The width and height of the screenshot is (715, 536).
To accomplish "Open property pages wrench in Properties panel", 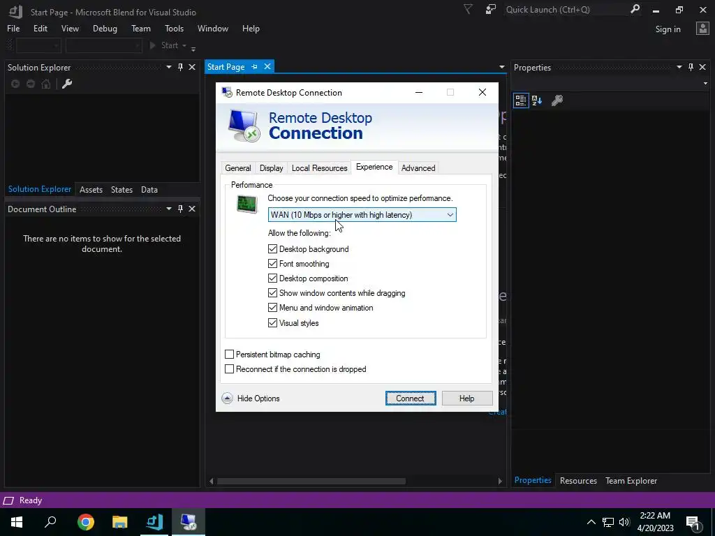I will pos(556,100).
